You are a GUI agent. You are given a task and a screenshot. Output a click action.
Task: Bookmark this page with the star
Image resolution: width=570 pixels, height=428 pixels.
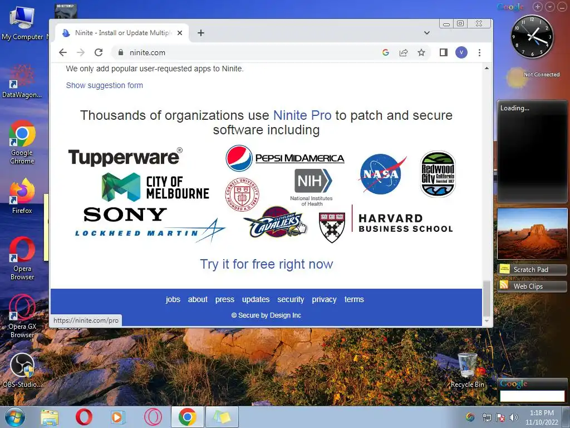pos(421,52)
